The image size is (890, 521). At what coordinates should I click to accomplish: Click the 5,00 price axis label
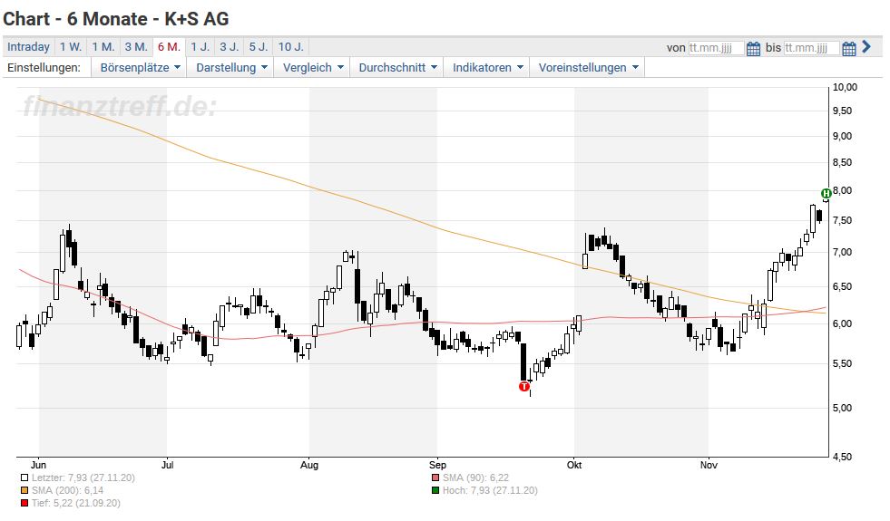[842, 408]
